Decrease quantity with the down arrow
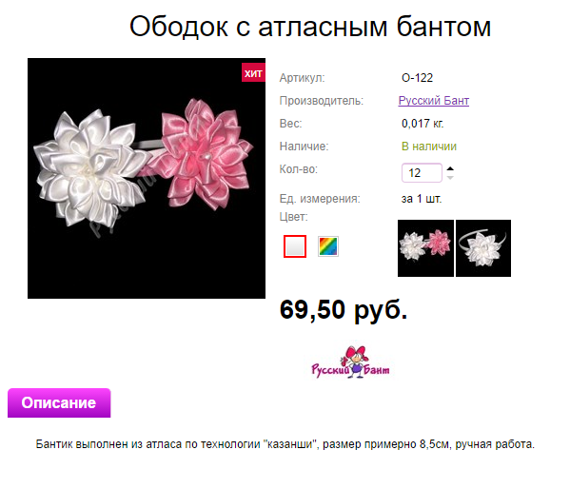This screenshot has height=489, width=570. [x=450, y=178]
